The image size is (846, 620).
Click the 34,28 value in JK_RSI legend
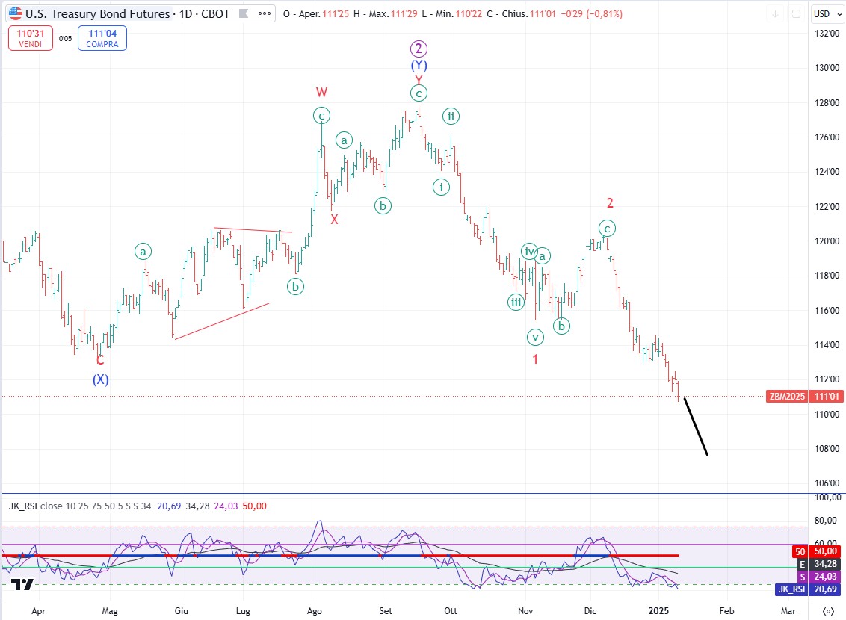[x=197, y=506]
